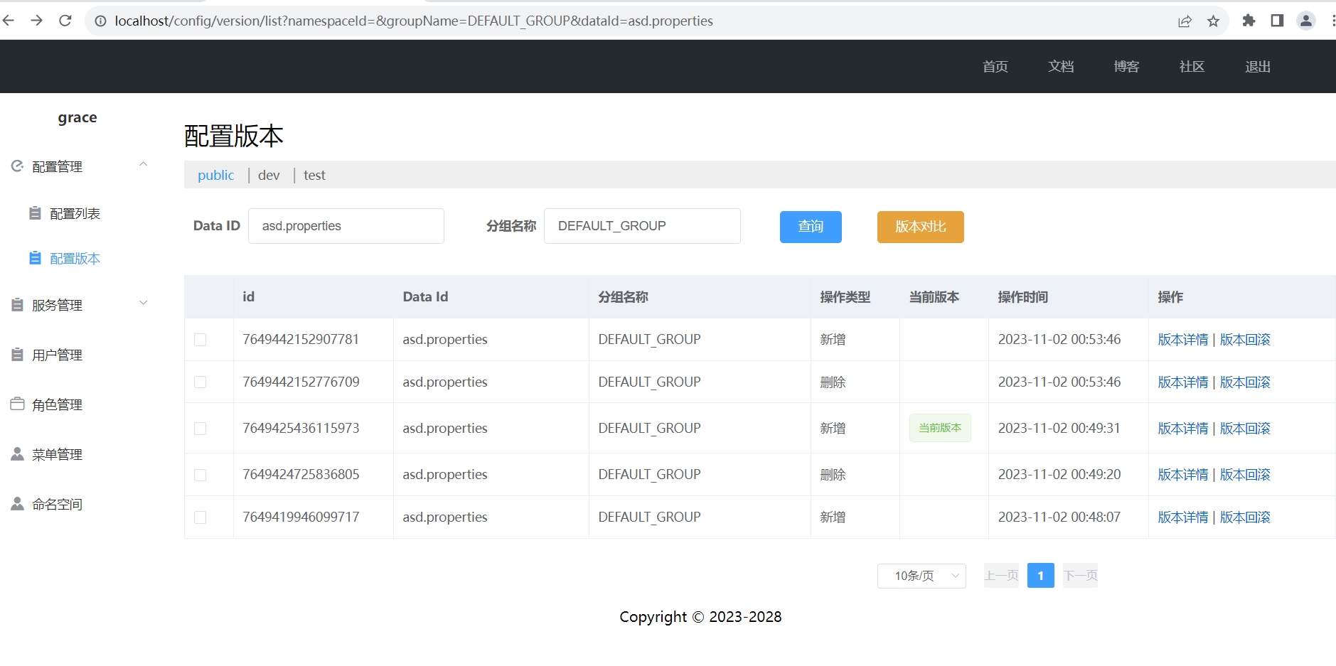Check the box for row 7649425436115973
Viewport: 1336px width, 666px height.
click(201, 429)
